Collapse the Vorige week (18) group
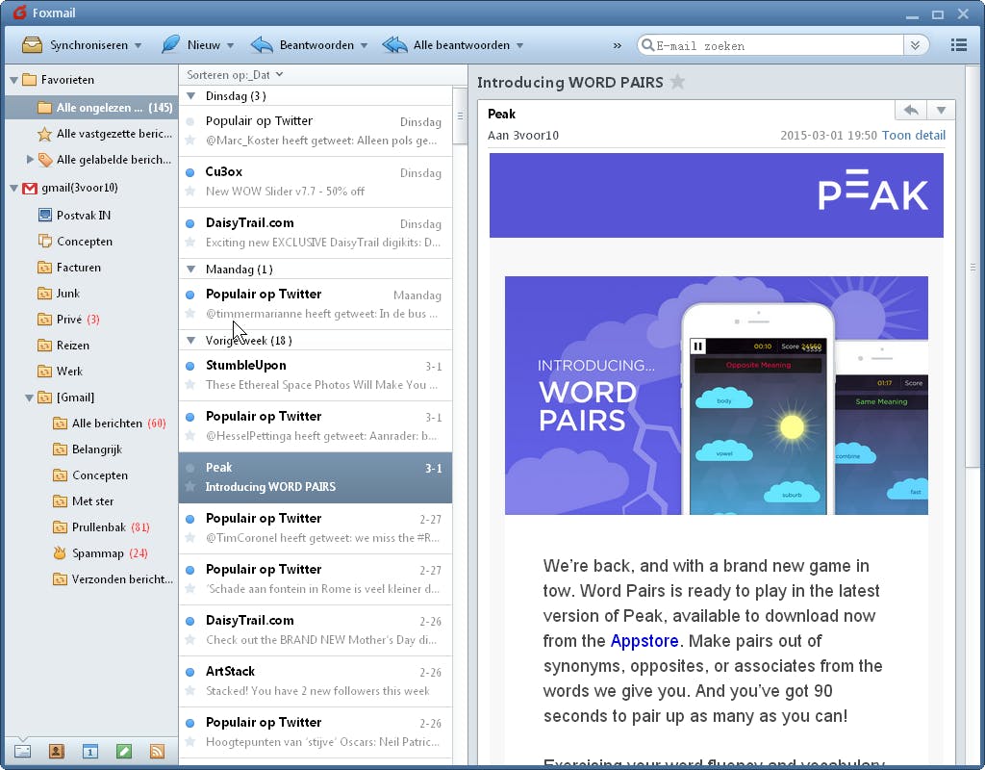Screen dimensions: 985x770 191,341
